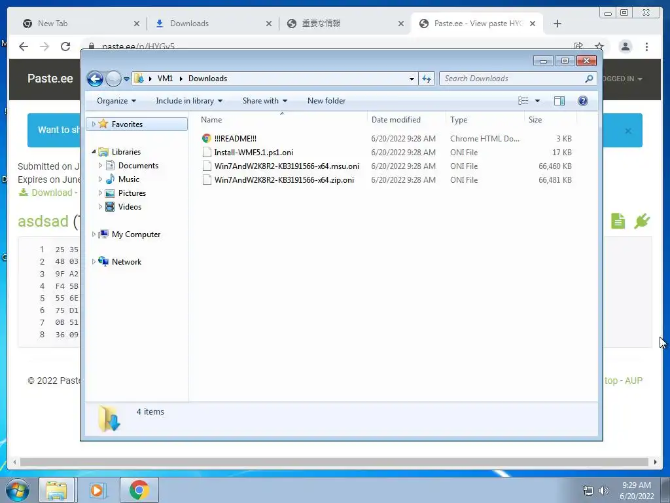Open the view options dropdown arrow

[x=538, y=101]
